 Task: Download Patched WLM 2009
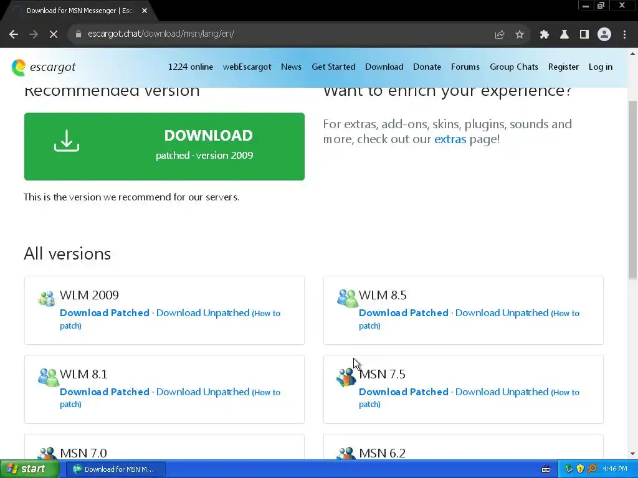[x=105, y=313]
